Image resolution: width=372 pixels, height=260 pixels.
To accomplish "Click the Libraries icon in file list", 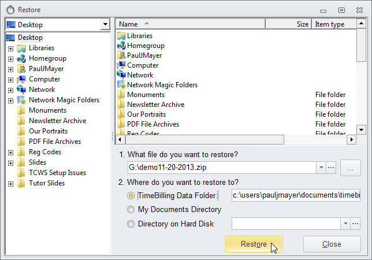I will point(121,36).
